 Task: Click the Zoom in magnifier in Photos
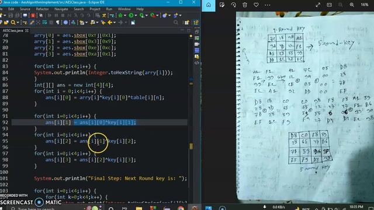(352, 5)
